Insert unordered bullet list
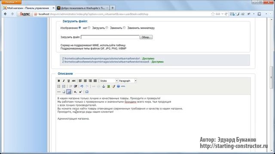The width and height of the screenshot is (275, 154). coord(59,86)
